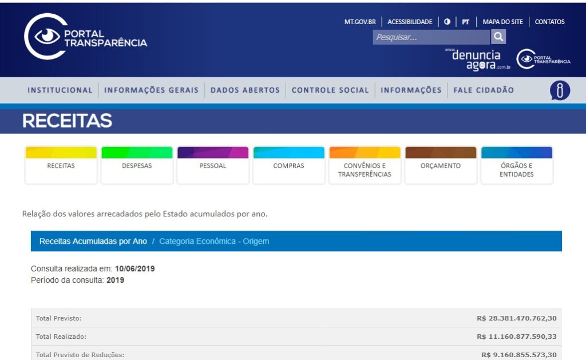
Task: Select the yellow Receitas tile
Action: click(x=61, y=165)
